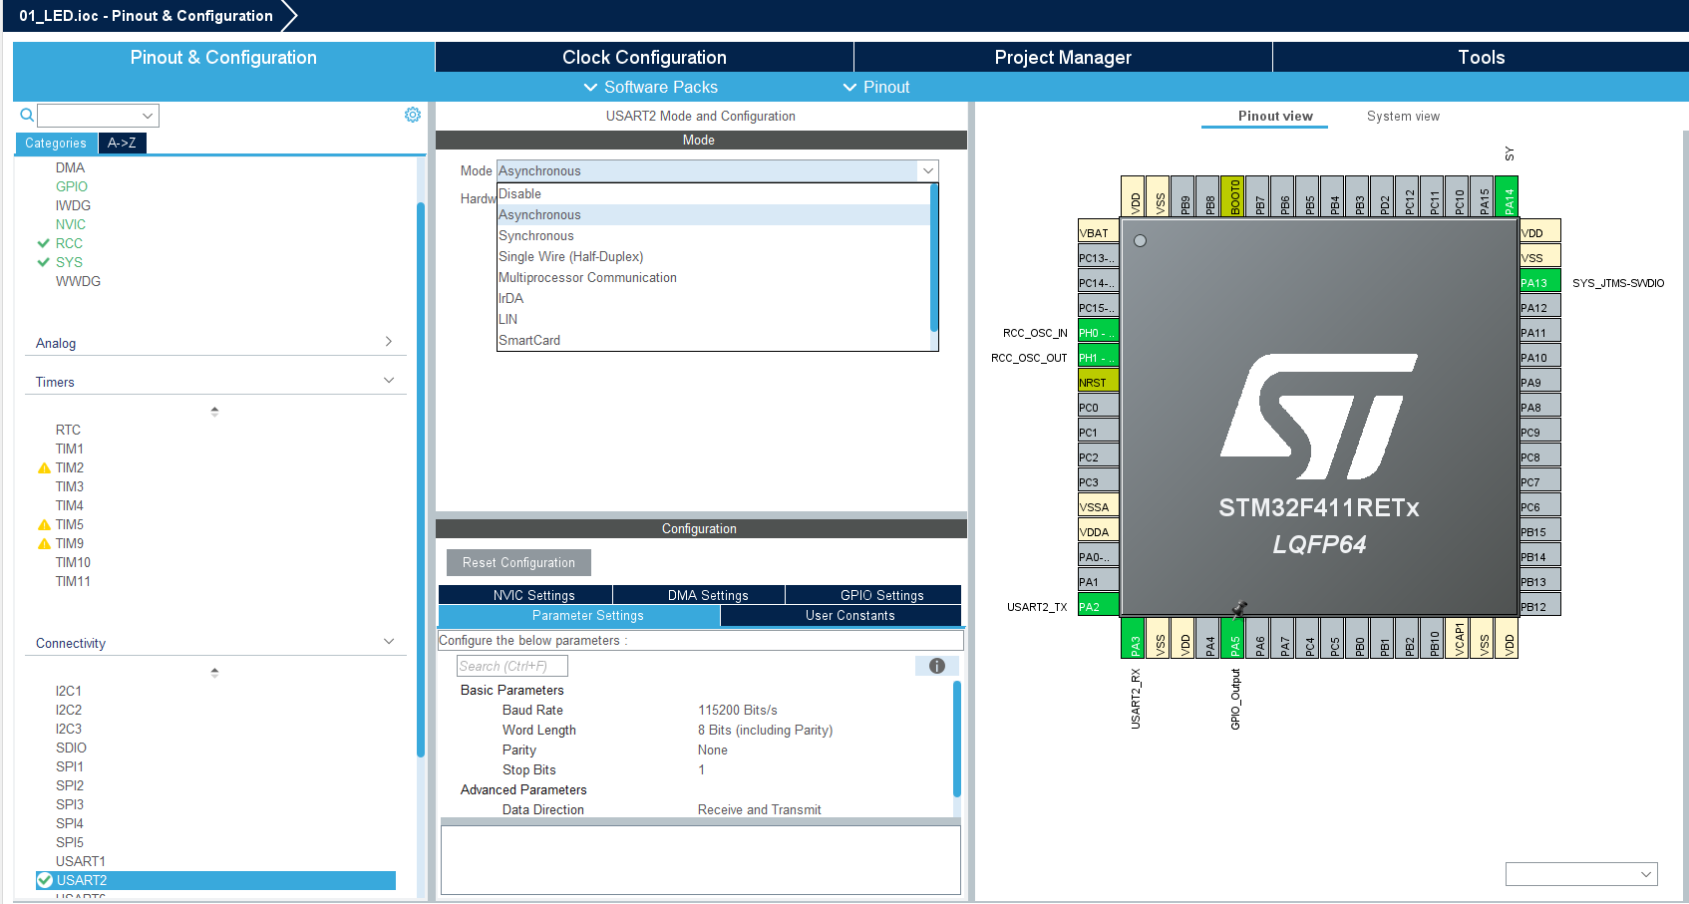
Task: Expand the Software Packs menu
Action: 650,87
